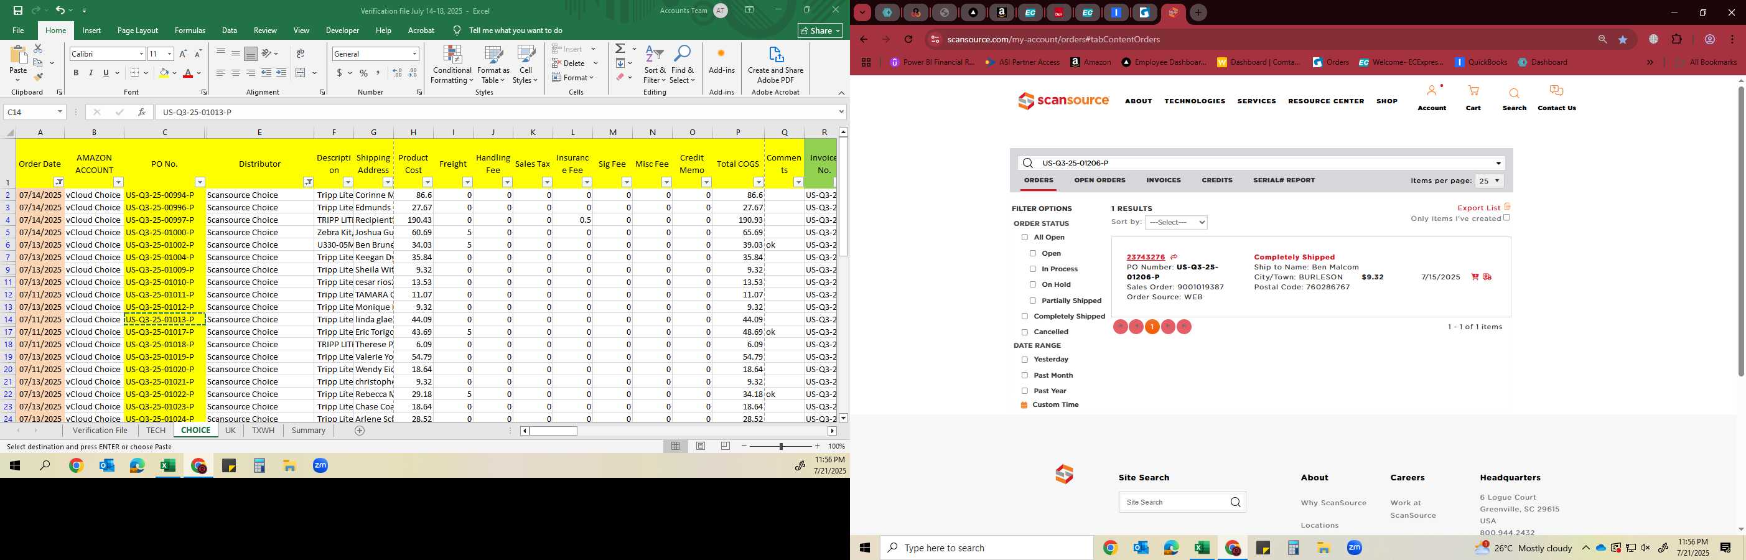
Task: Cut selection with scissors icon in Excel
Action: pos(38,49)
